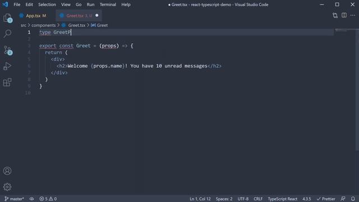
Task: Open the Run and Debug view
Action: [7, 66]
